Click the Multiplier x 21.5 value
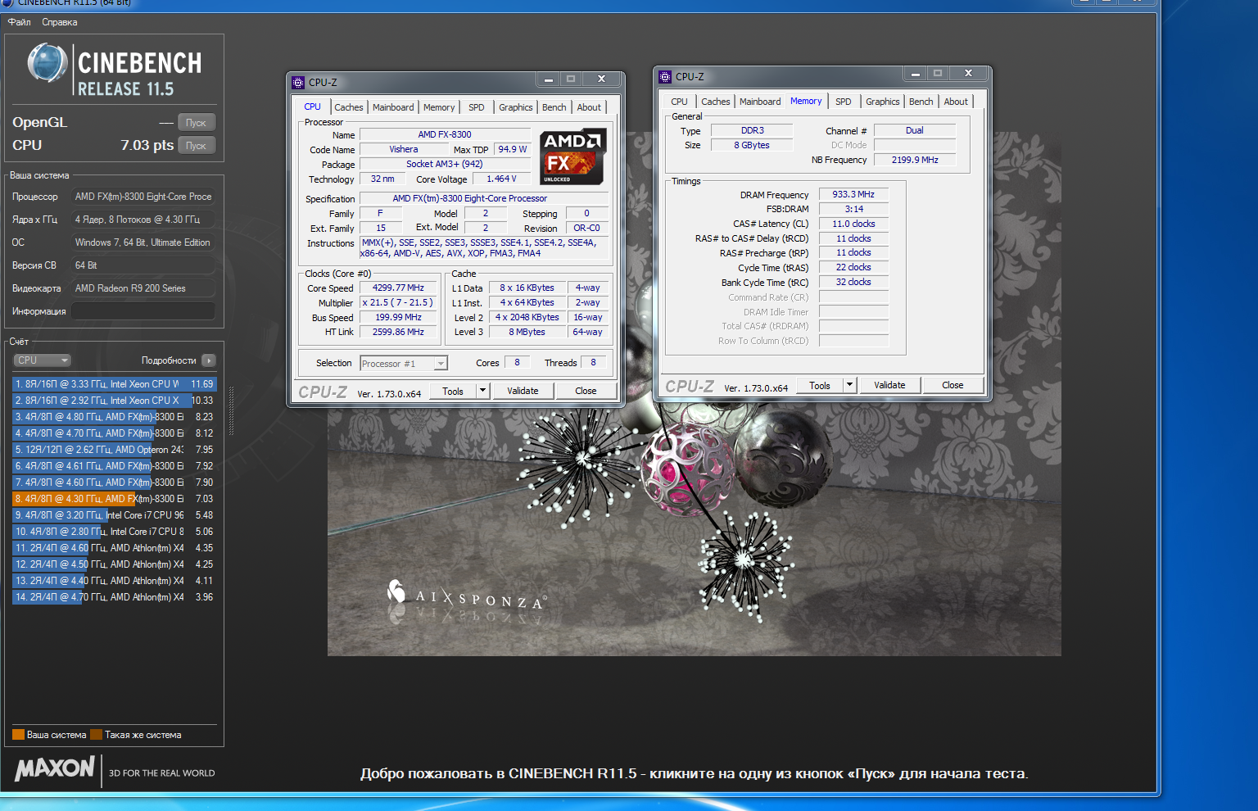This screenshot has height=811, width=1258. click(x=398, y=303)
